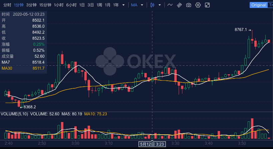Open the MA indicator dropdown arrow
Image resolution: width=273 pixels, height=149 pixels.
[142, 5]
